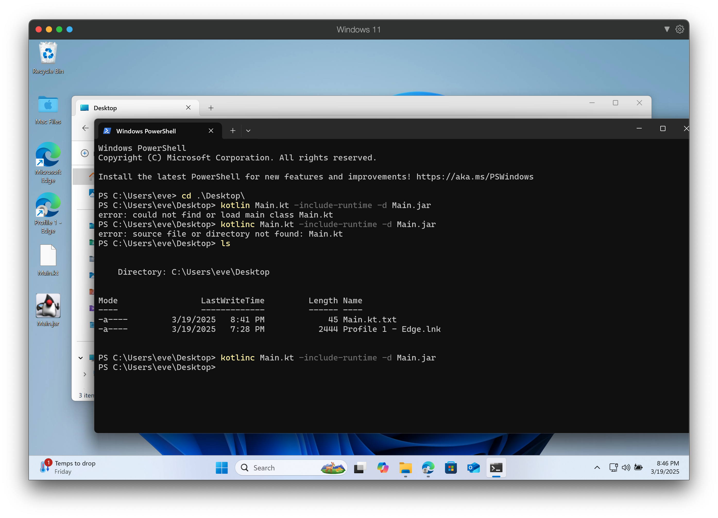
Task: Open File Explorer from the taskbar
Action: 406,468
